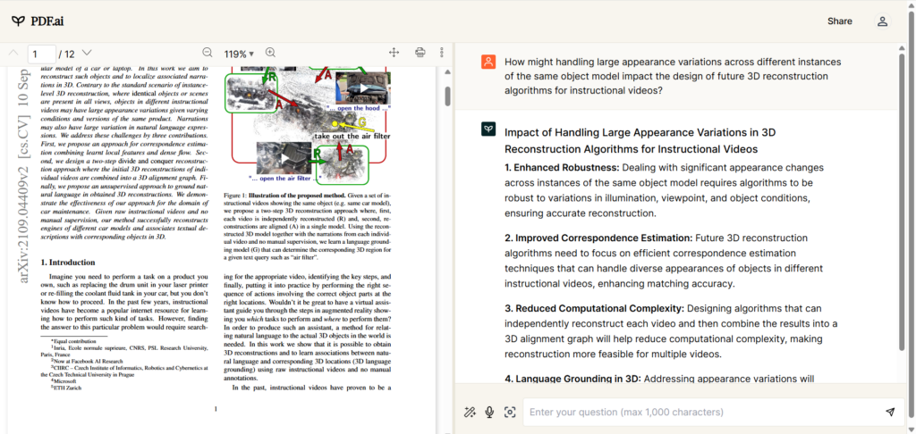Click the PDF.ai logo
Image resolution: width=916 pixels, height=434 pixels.
(38, 21)
